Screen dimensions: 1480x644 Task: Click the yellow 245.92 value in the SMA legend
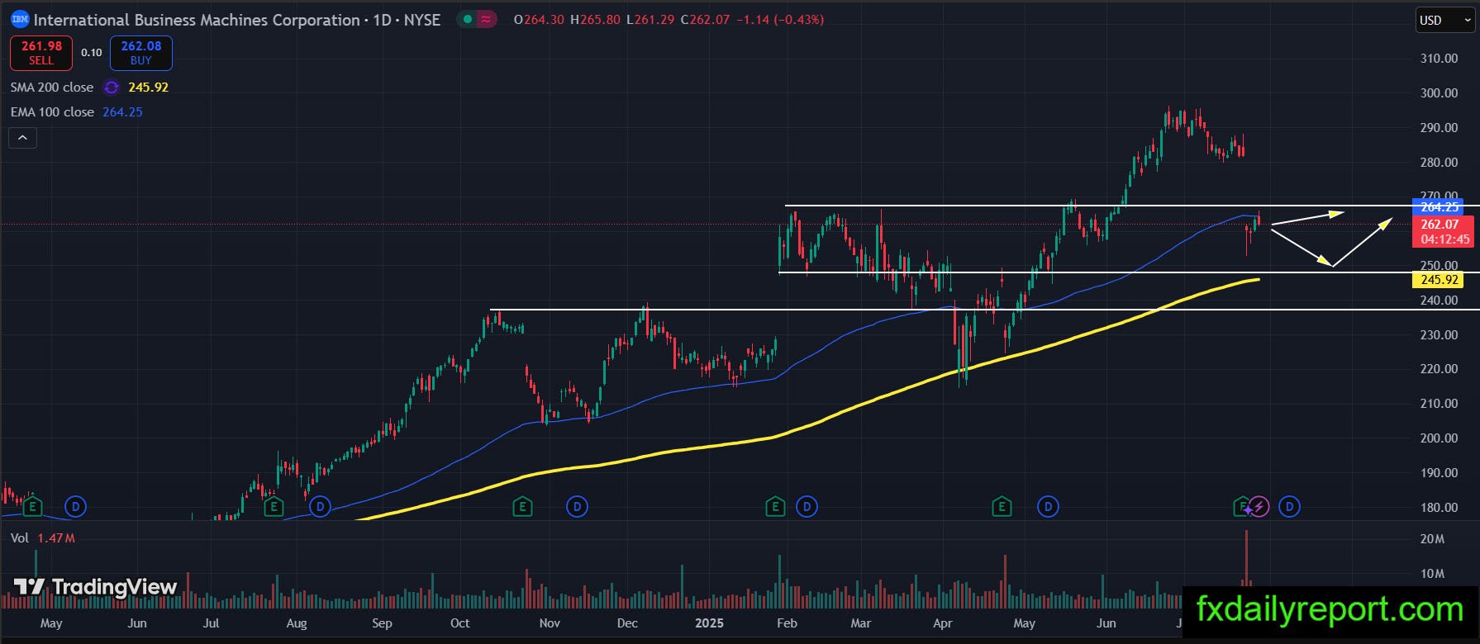coord(149,88)
